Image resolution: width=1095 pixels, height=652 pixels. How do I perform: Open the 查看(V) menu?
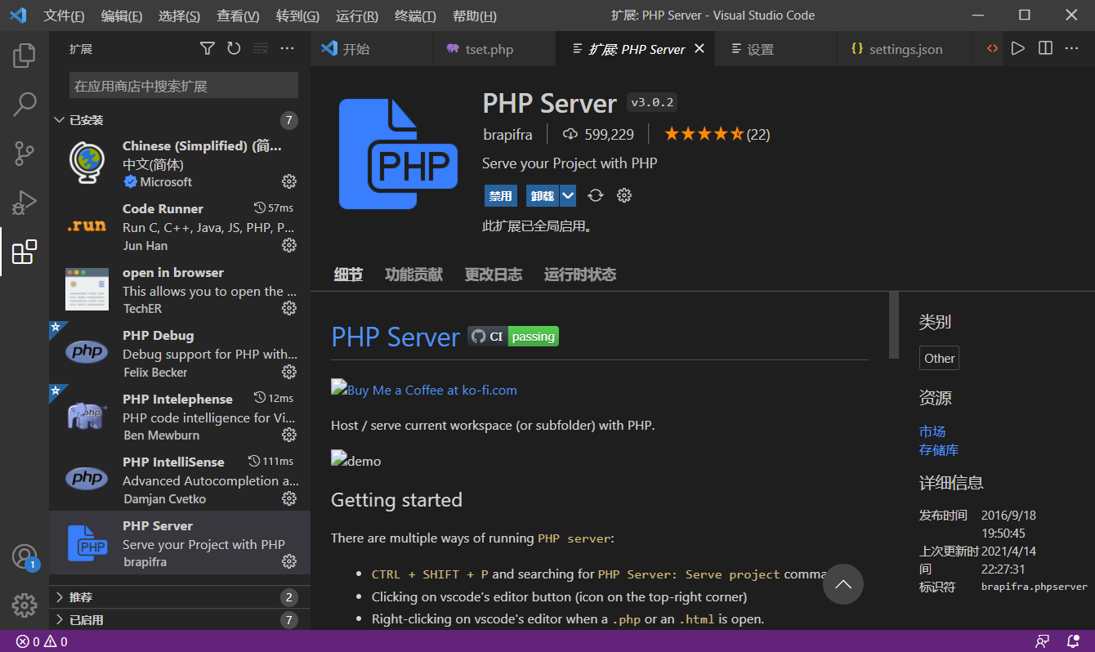click(238, 16)
